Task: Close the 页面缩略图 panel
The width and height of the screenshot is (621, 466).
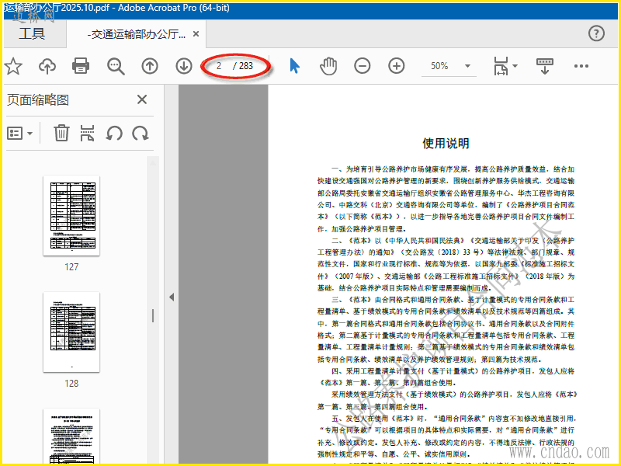Action: pos(142,99)
